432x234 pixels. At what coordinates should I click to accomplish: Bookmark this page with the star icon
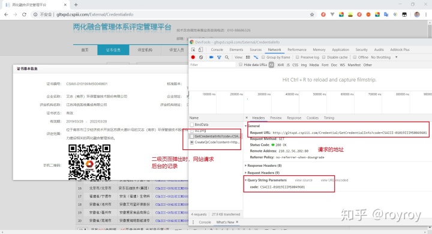point(312,14)
